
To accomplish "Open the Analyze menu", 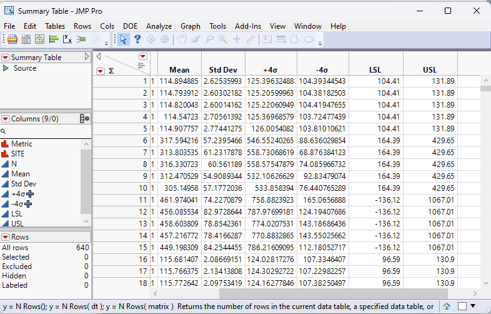I will point(159,26).
